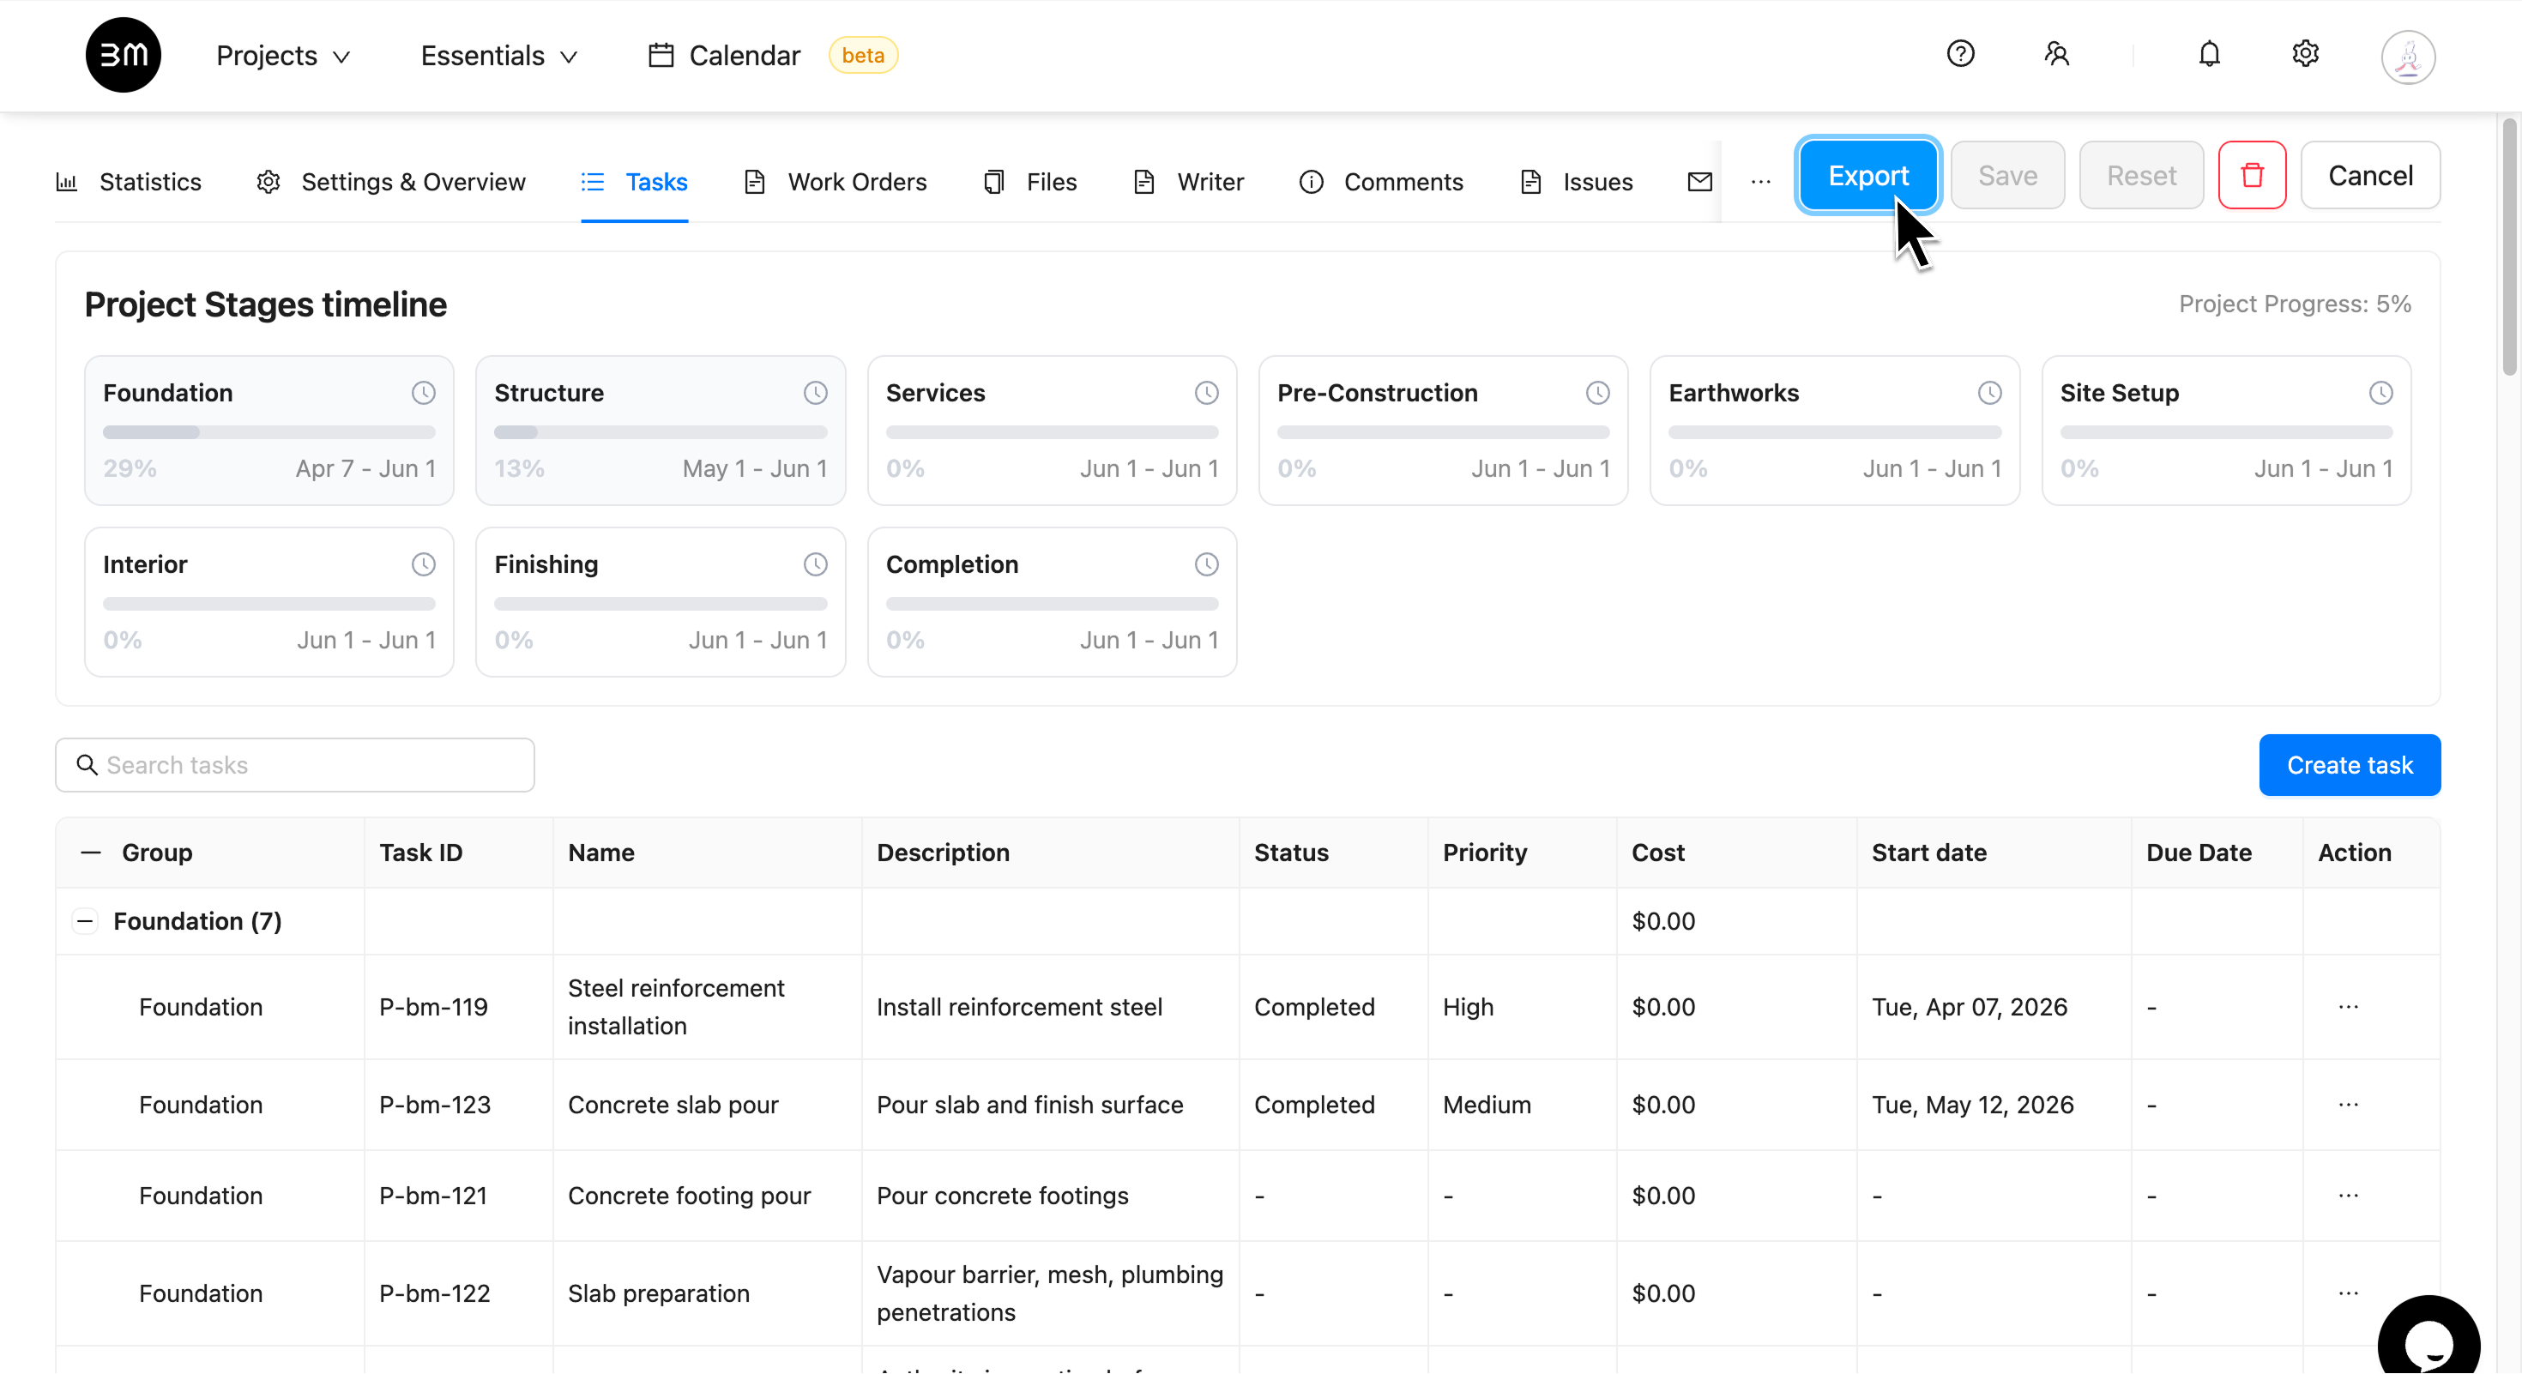Click the Foundation stage progress bar
The height and width of the screenshot is (1374, 2522).
tap(268, 431)
